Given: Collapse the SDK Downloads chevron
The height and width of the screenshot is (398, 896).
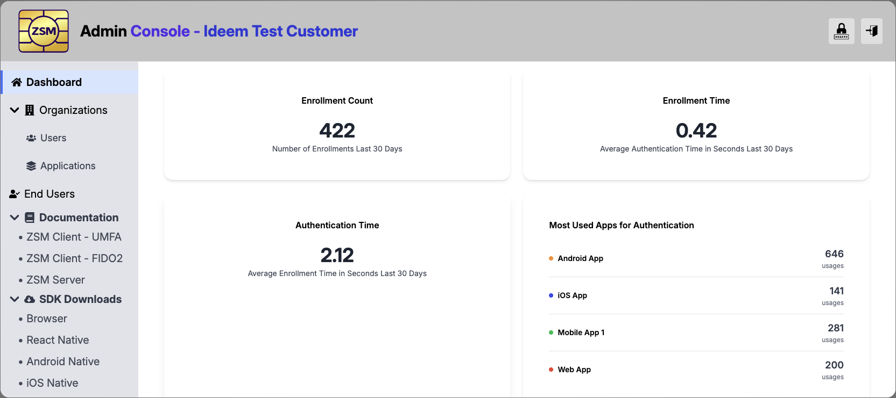Looking at the screenshot, I should (x=15, y=299).
